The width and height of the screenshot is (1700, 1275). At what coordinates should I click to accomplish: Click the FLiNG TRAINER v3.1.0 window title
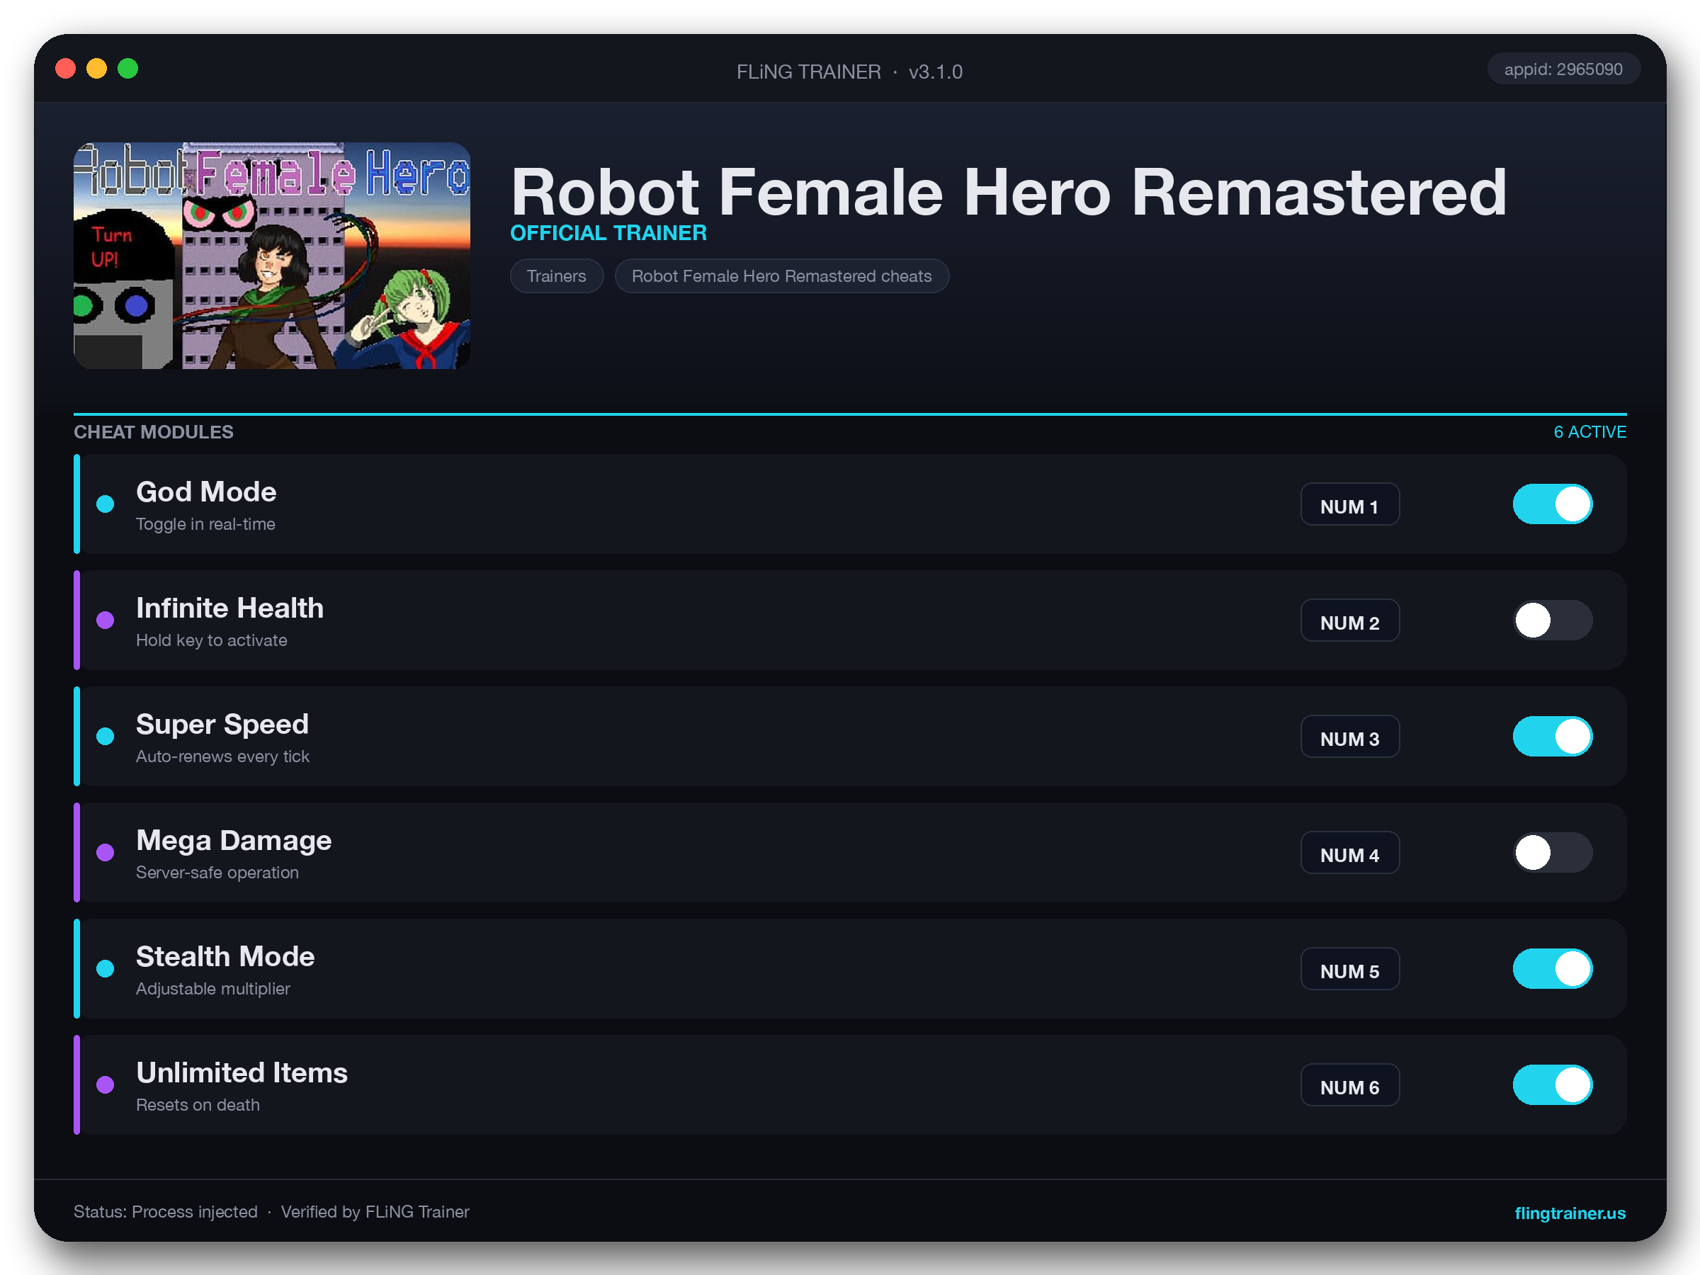tap(849, 72)
